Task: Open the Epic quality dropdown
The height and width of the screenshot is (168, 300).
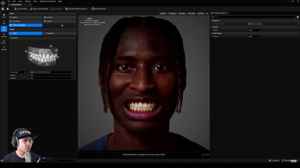Action: tap(201, 13)
